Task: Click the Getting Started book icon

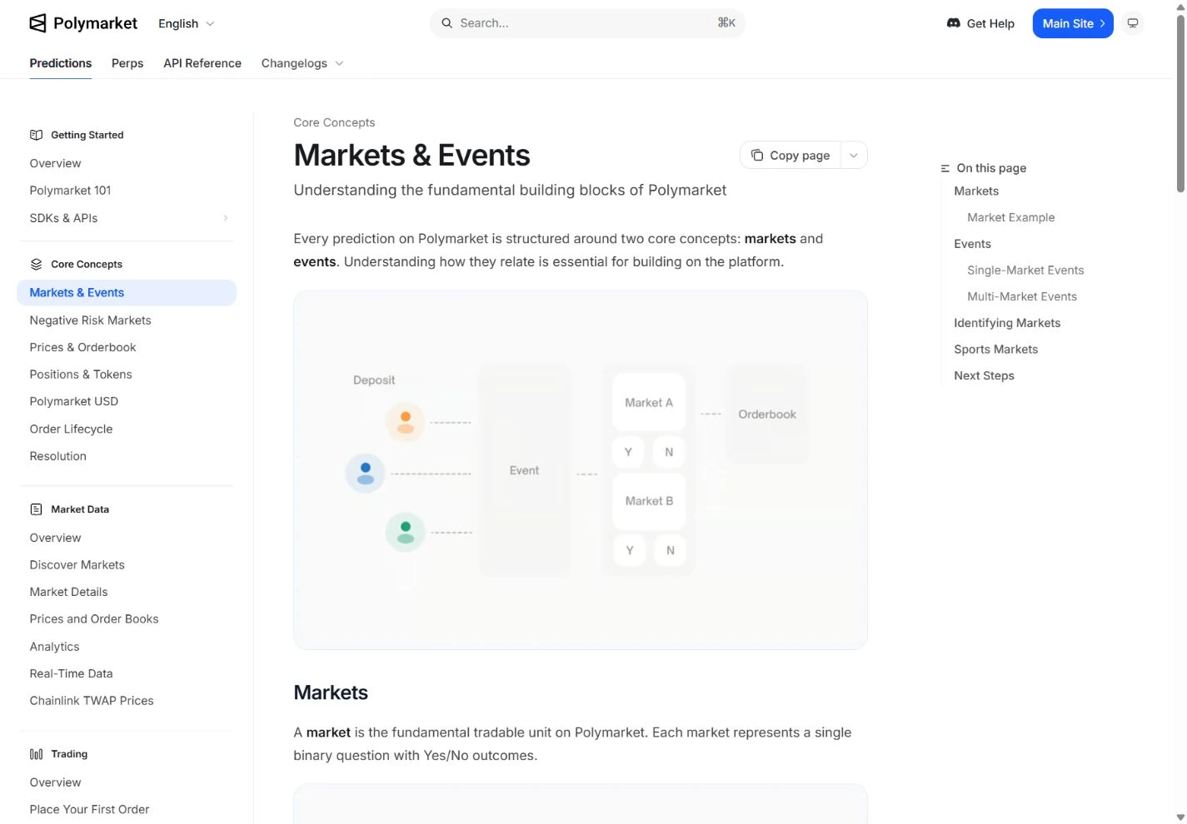Action: tap(37, 135)
